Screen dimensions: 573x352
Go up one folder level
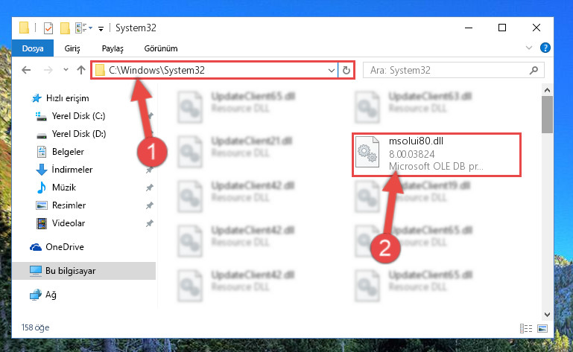[81, 70]
